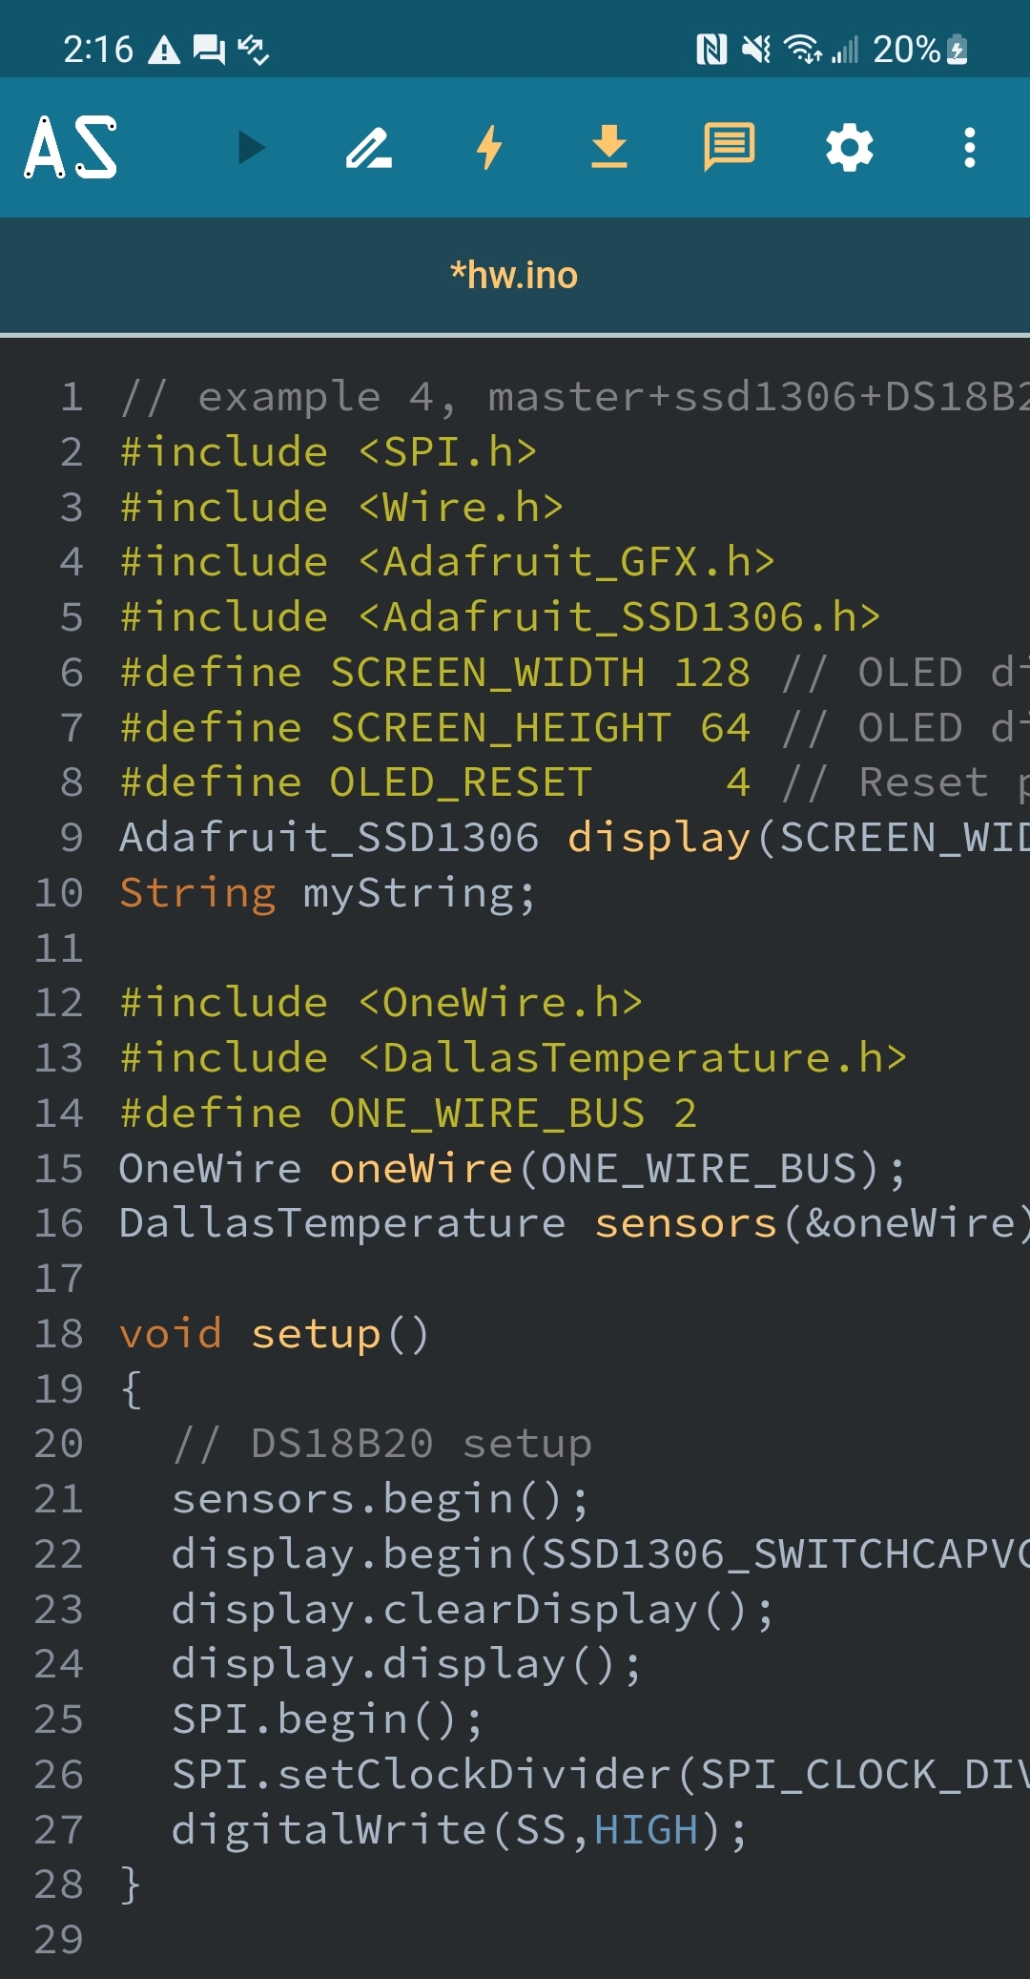
Task: Click on '#include <OneWire.h>' line
Action: [x=381, y=1004]
